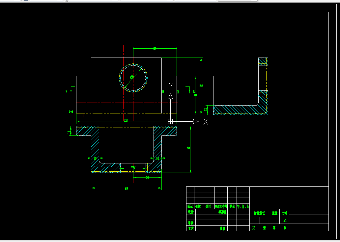Click the 设计 label in title block
The image size is (340, 242).
coord(191,212)
